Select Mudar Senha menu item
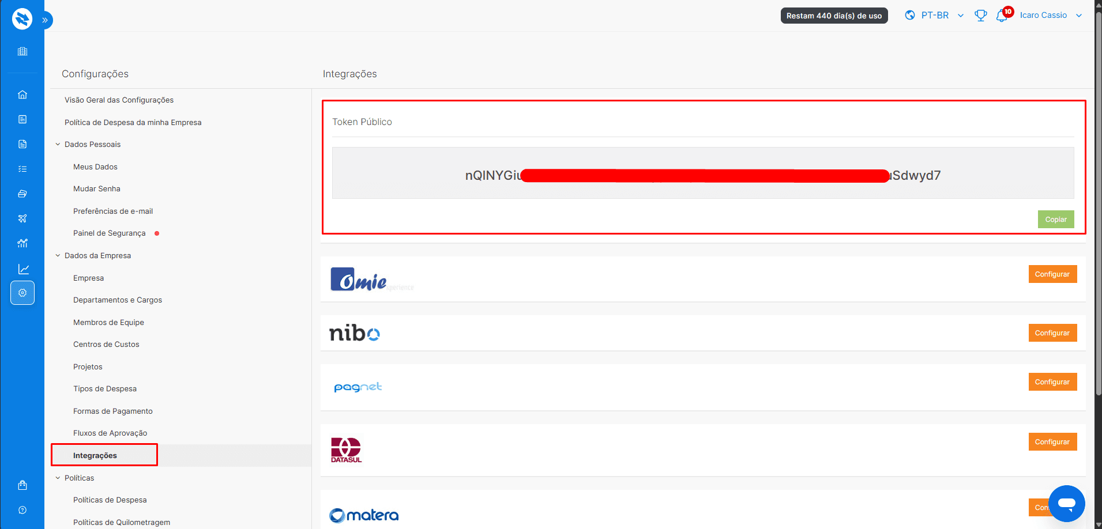Screen dimensions: 1102x529 [96, 189]
